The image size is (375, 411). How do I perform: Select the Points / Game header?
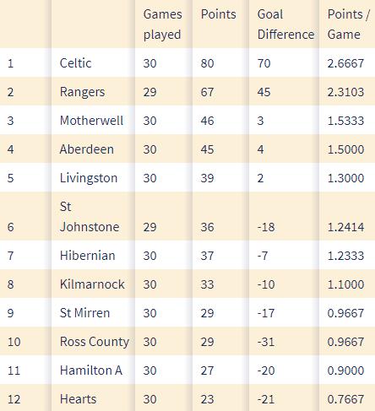pos(348,24)
